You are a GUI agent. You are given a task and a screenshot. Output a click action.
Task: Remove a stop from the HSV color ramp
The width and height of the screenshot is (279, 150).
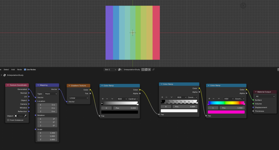(x=214, y=99)
